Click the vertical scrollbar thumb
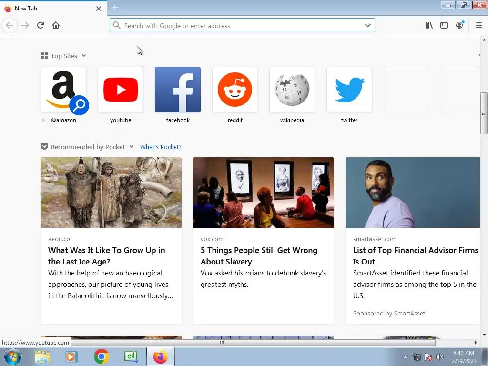Viewport: 488px width, 366px height. pyautogui.click(x=484, y=113)
